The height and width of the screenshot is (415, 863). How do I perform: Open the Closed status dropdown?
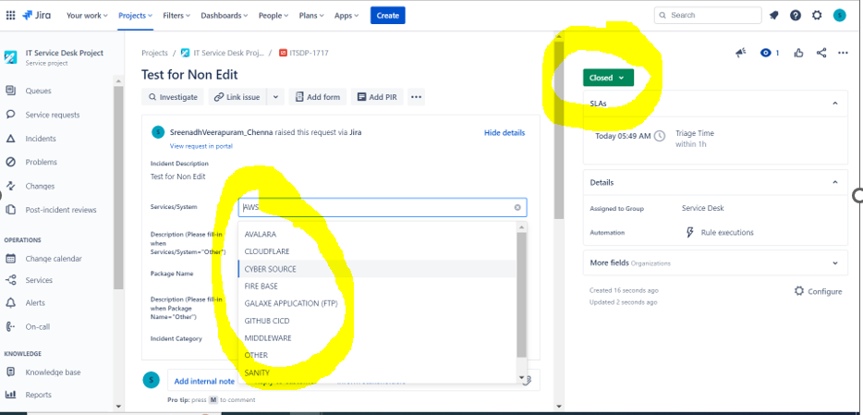pyautogui.click(x=608, y=78)
